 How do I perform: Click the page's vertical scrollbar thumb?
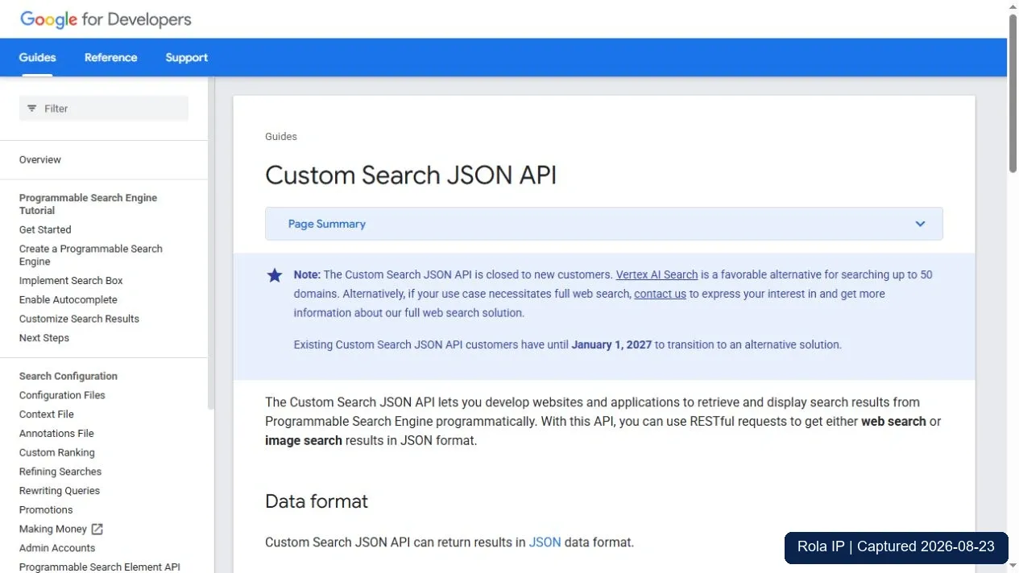1013,93
